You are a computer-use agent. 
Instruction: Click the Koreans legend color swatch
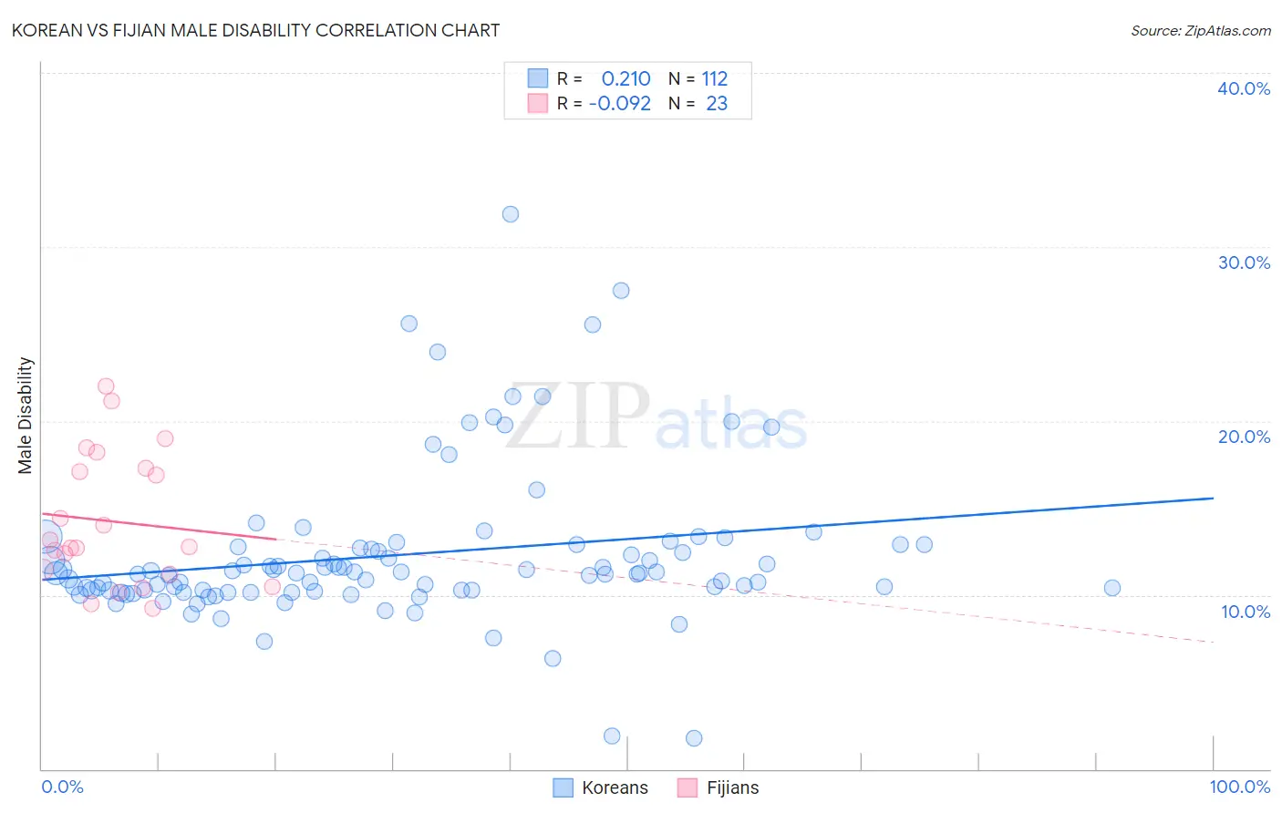[563, 787]
